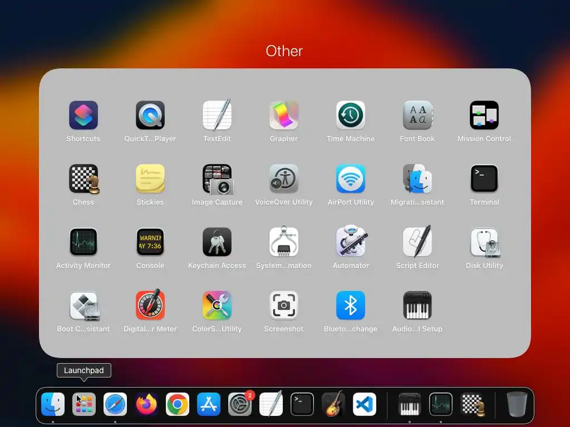Screen dimensions: 570x427
Task: Launch Boot Camp Assistant
Action: [x=84, y=306]
